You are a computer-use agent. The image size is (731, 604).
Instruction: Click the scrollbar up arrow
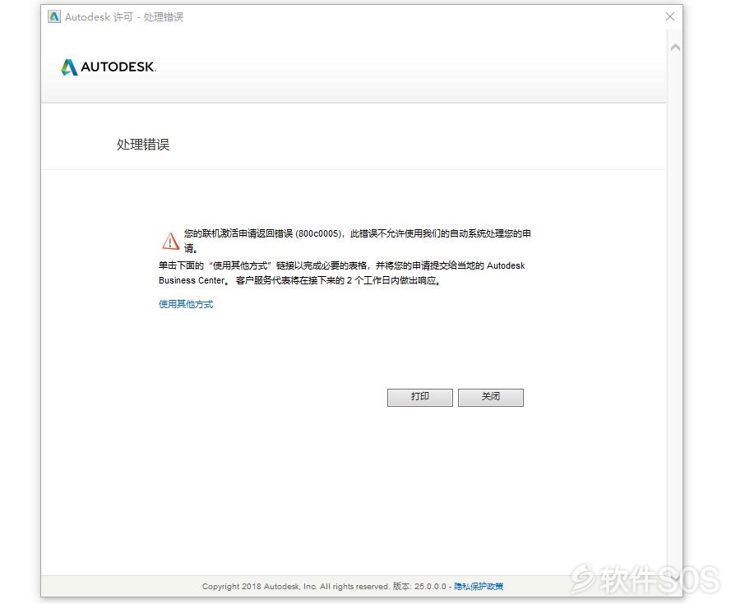675,48
